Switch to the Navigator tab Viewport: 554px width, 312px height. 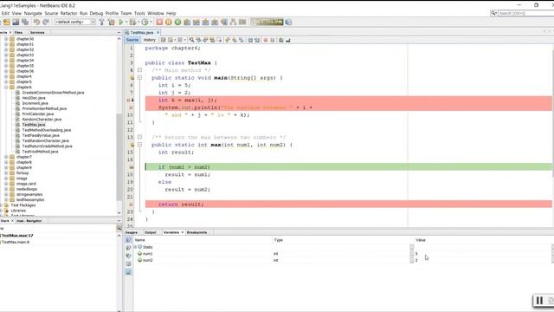29,221
